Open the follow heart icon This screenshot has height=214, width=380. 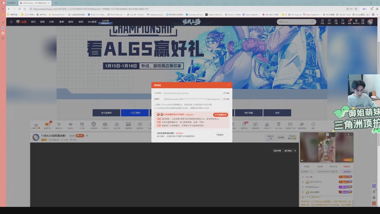329,21
